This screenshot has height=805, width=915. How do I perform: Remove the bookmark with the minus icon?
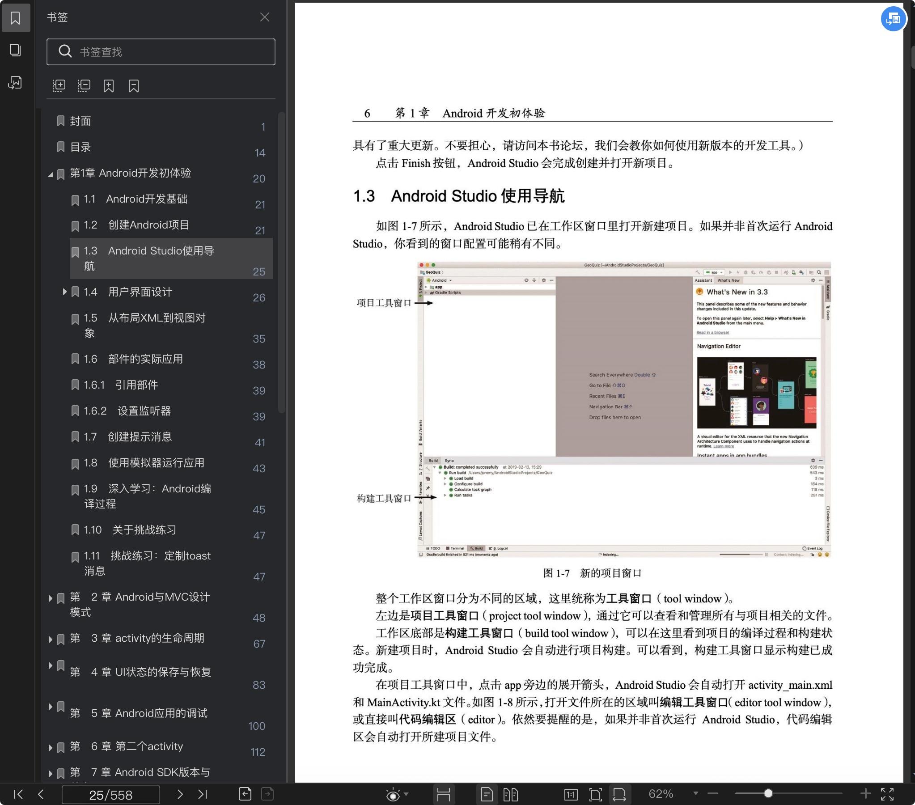point(133,85)
